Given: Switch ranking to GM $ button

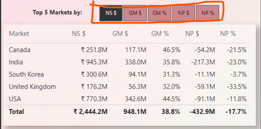Looking at the screenshot, I should (x=135, y=13).
